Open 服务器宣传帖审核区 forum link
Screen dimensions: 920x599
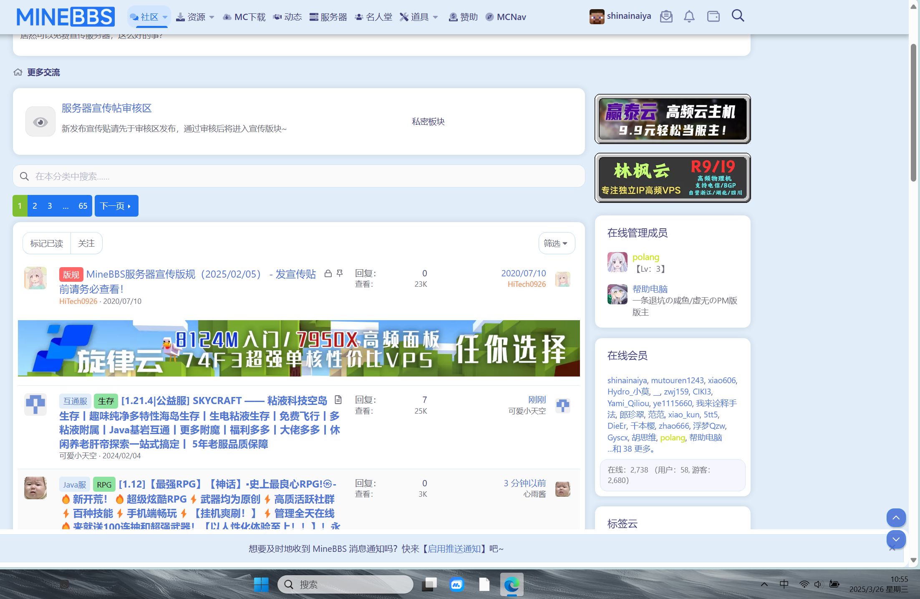106,108
